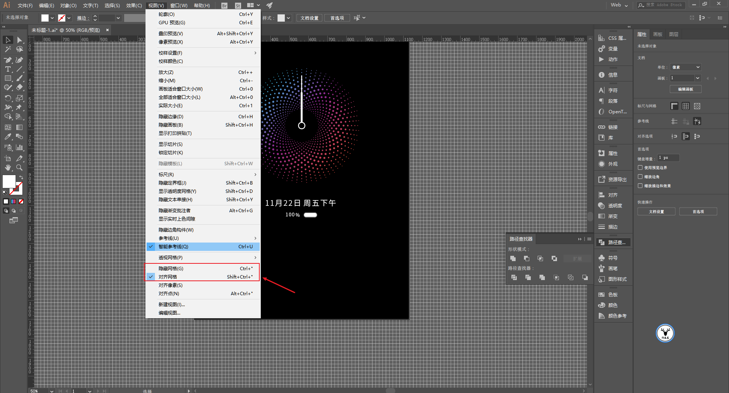The image size is (729, 393).
Task: Swap fill and stroke colors
Action: click(x=21, y=177)
